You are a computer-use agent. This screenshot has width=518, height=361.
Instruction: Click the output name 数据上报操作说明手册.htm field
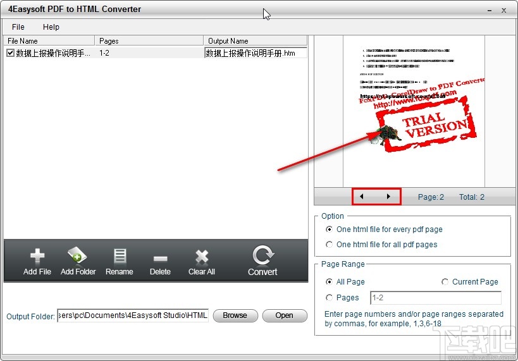click(x=256, y=53)
